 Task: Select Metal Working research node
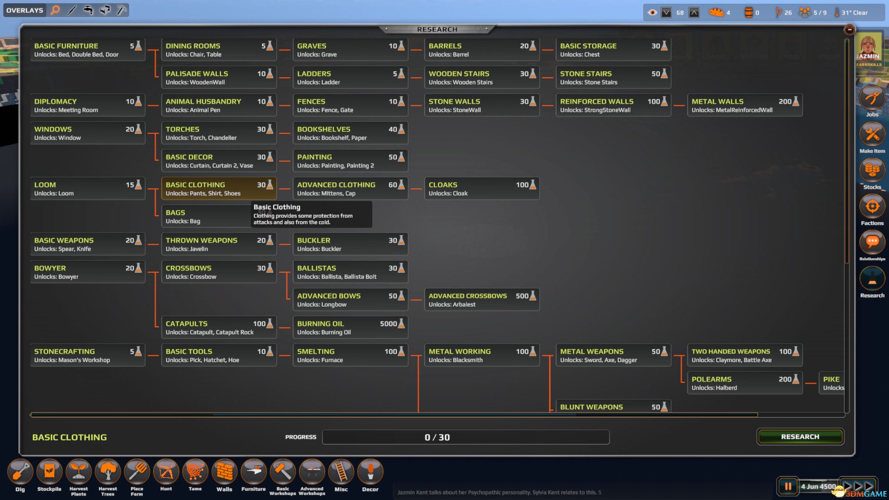coord(482,356)
